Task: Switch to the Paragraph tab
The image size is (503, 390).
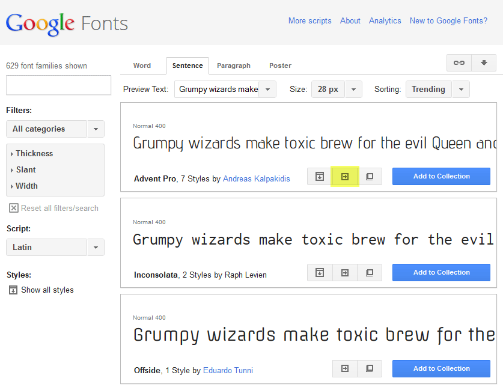Action: (x=233, y=66)
